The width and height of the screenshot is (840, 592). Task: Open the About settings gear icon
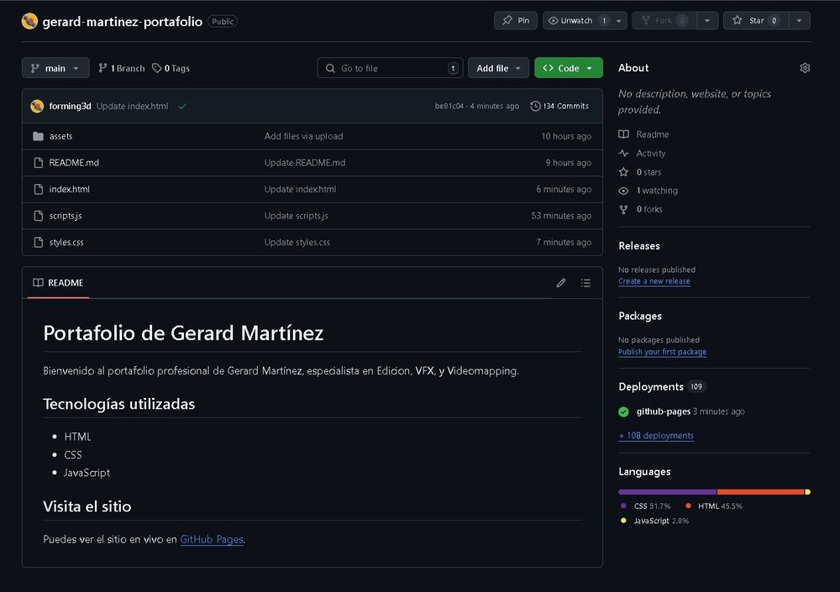pos(805,68)
